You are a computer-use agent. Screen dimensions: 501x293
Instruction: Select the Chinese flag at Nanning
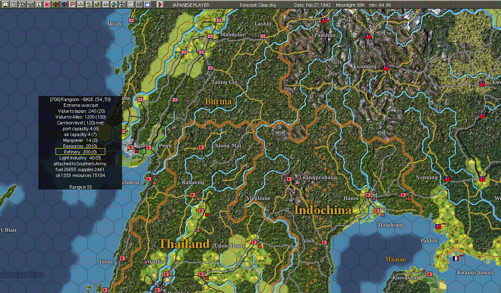tap(447, 179)
